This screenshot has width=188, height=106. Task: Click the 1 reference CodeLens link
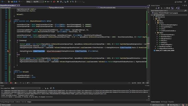[x=16, y=20]
